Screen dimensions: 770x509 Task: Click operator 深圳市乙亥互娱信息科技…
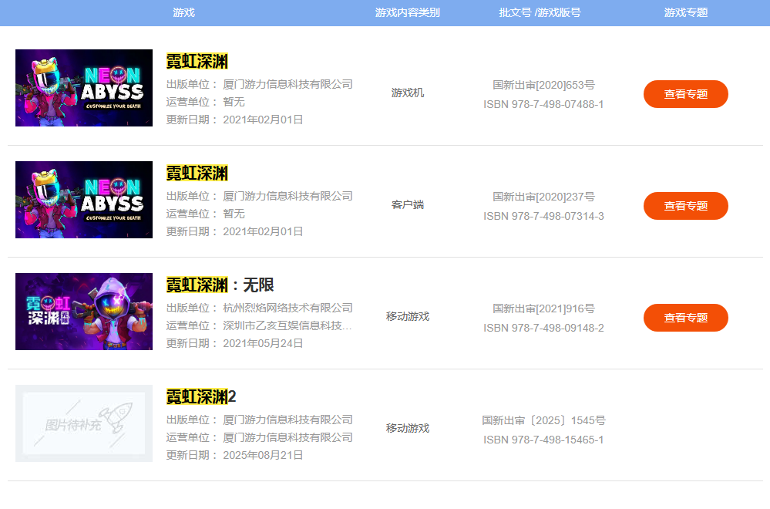click(287, 325)
